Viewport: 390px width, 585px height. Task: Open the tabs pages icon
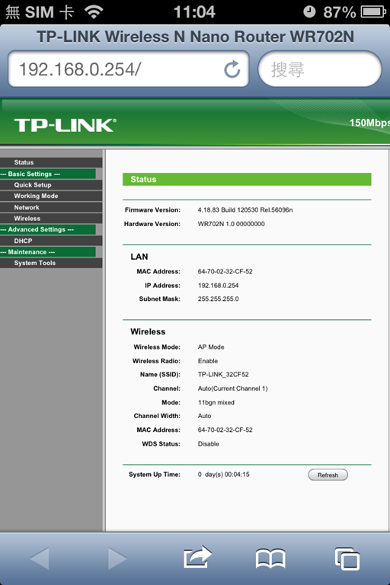[x=347, y=558]
